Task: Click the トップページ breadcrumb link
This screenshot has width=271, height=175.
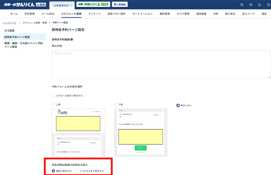Action: (x=10, y=22)
